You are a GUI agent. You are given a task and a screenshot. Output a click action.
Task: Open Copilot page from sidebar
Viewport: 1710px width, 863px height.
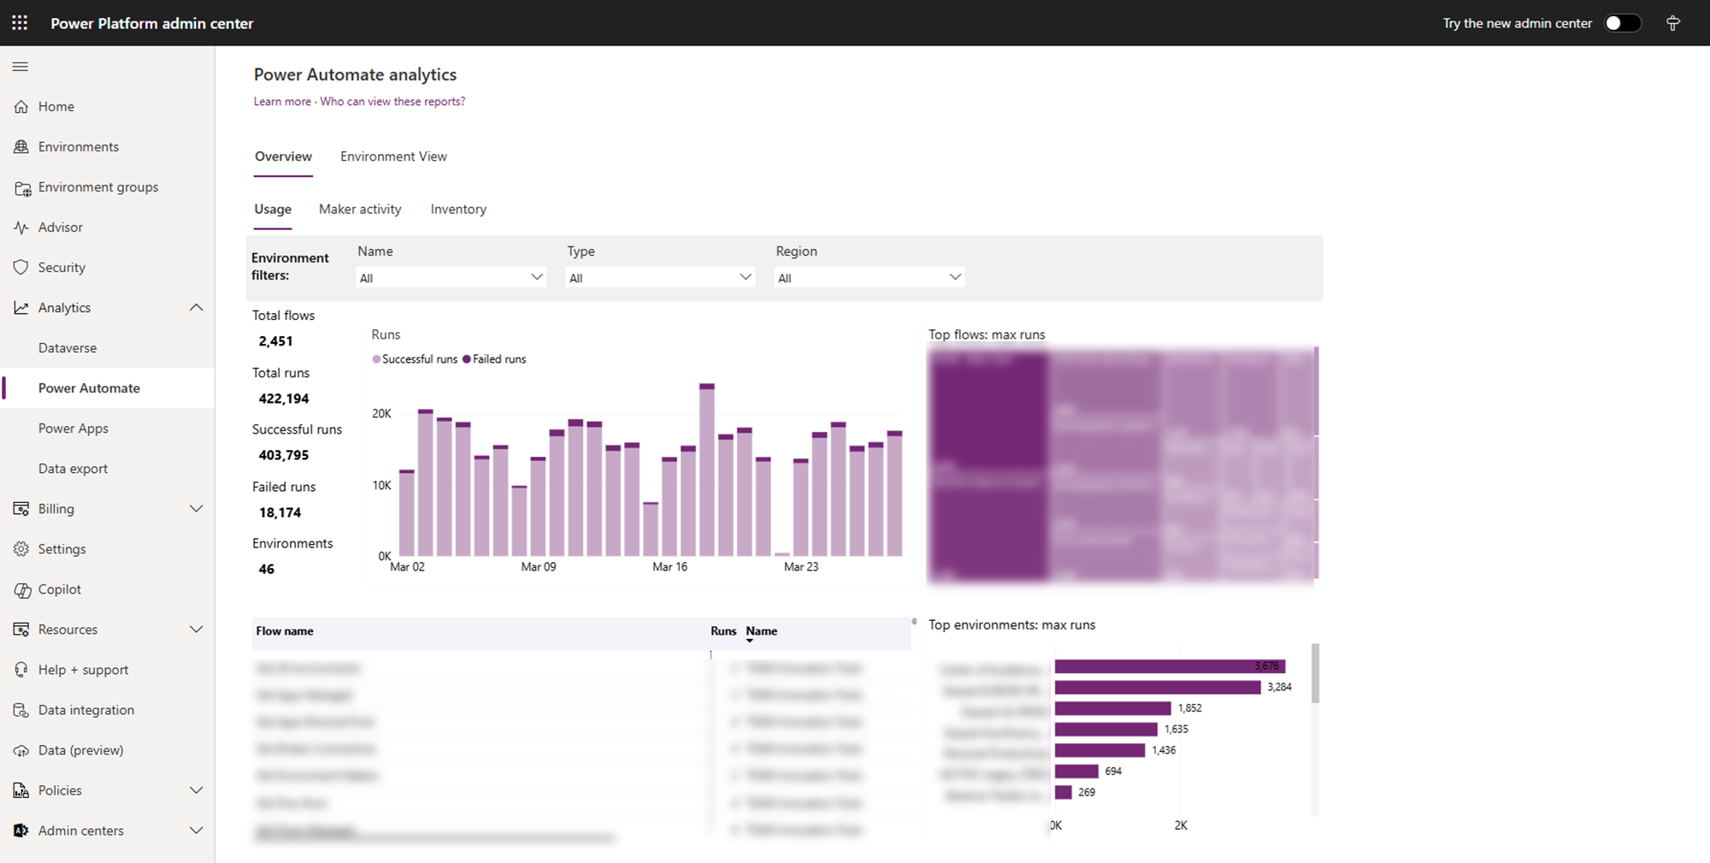(108, 589)
